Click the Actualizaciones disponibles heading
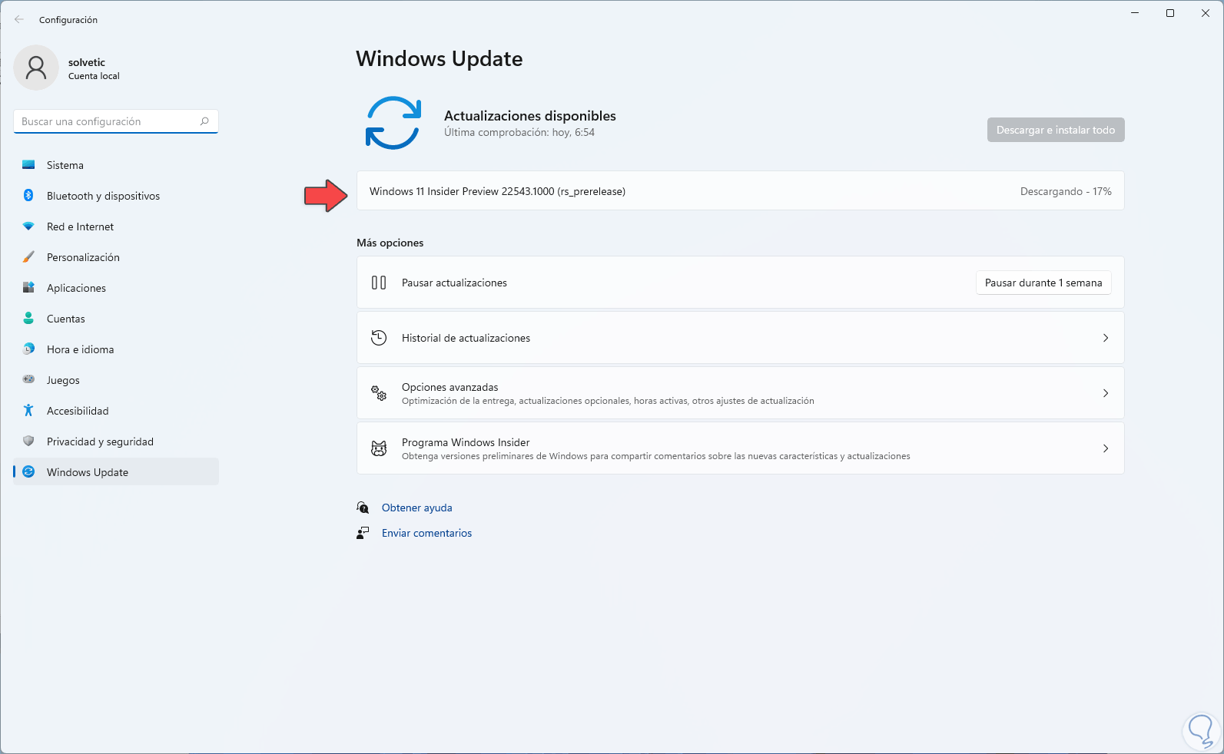Viewport: 1224px width, 754px height. (x=530, y=116)
